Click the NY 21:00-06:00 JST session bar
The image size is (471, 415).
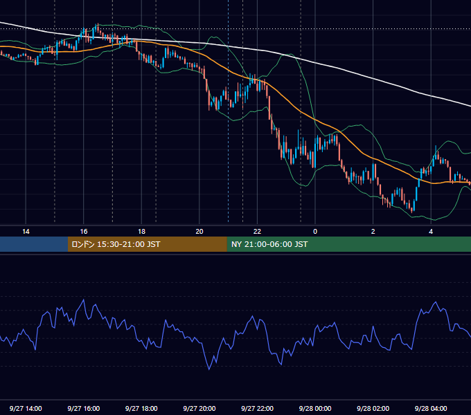point(348,244)
